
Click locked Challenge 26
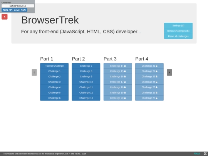149,92
